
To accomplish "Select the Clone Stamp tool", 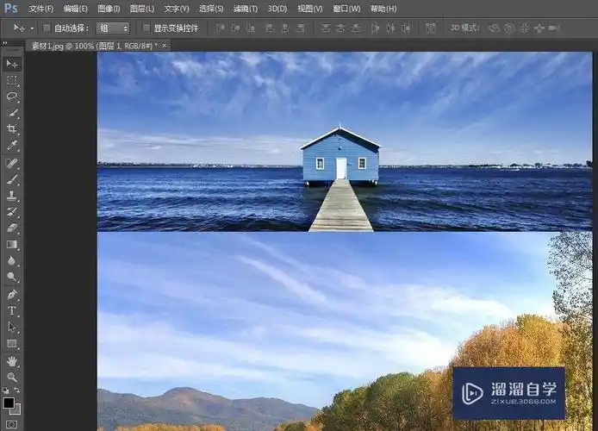I will coord(12,196).
